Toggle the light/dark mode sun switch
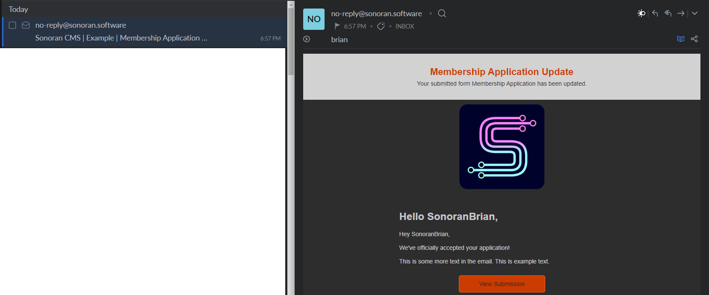This screenshot has height=295, width=709. pyautogui.click(x=641, y=13)
